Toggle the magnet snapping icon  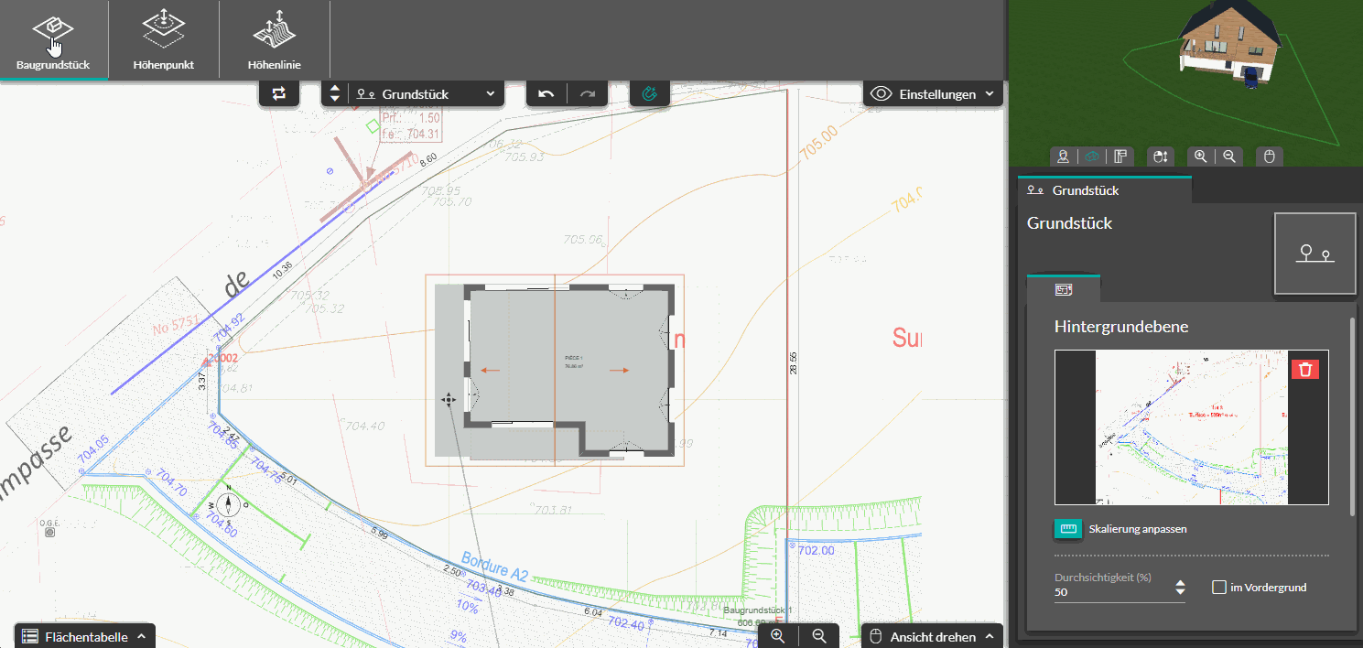650,93
